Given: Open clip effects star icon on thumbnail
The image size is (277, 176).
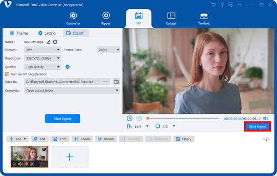Looking at the screenshot, I should [x=26, y=164].
